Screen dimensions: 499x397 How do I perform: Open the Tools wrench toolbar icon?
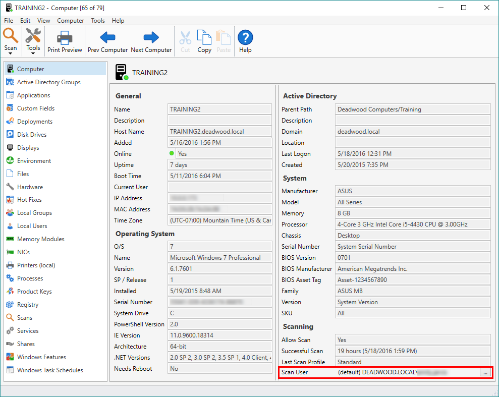[33, 35]
